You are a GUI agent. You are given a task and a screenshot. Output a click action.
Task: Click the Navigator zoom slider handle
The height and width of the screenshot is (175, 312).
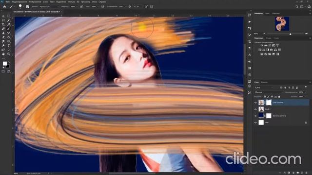[291, 34]
